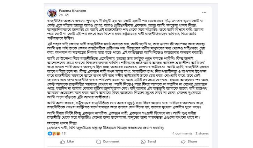253x148 pixels.
Task: Click the Like thumbs-up icon
Action: pyautogui.click(x=62, y=142)
